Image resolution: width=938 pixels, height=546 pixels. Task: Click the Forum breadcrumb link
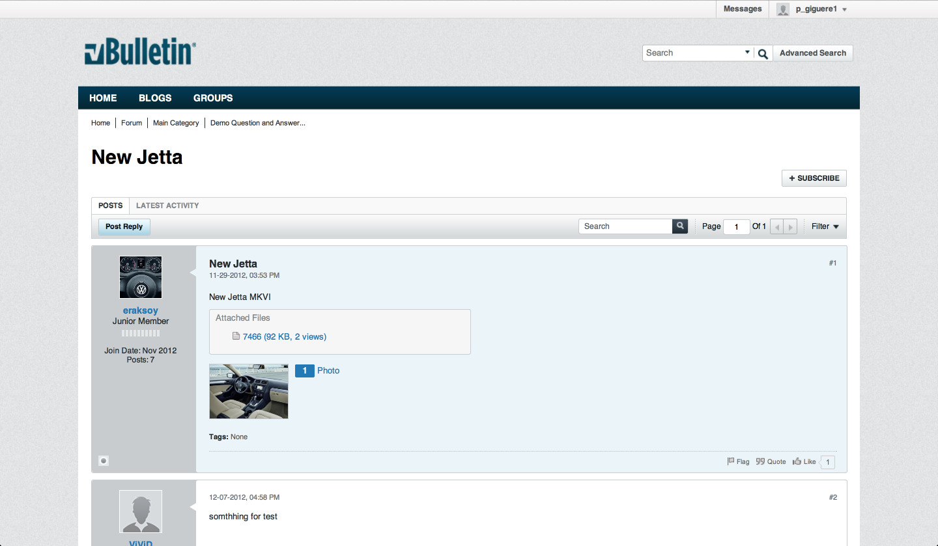pyautogui.click(x=132, y=122)
